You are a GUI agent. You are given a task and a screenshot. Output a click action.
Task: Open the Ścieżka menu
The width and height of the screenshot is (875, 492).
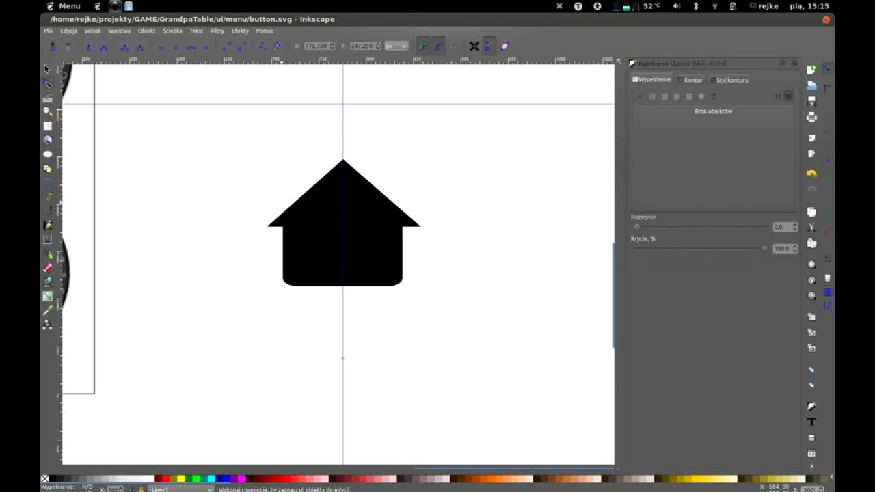pyautogui.click(x=172, y=31)
